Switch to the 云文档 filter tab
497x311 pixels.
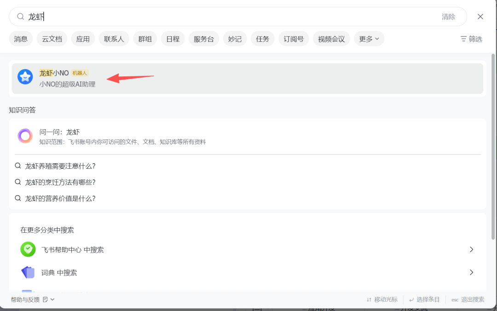coord(52,39)
